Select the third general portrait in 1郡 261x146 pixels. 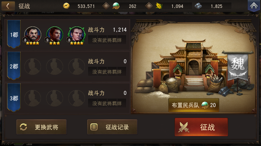tap(76, 36)
